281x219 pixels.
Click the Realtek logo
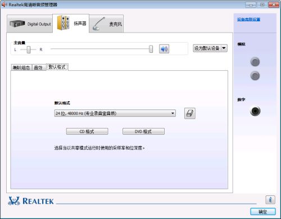coord(31,201)
